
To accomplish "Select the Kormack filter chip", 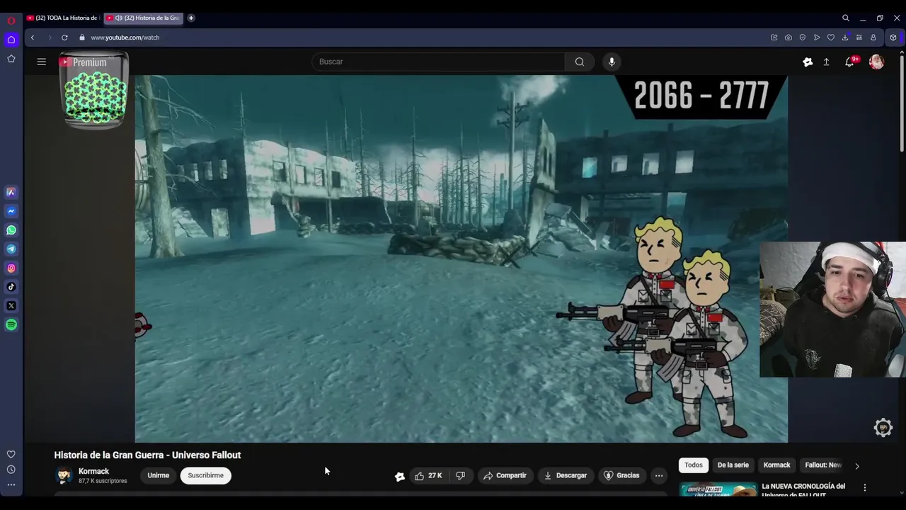I will [x=776, y=465].
